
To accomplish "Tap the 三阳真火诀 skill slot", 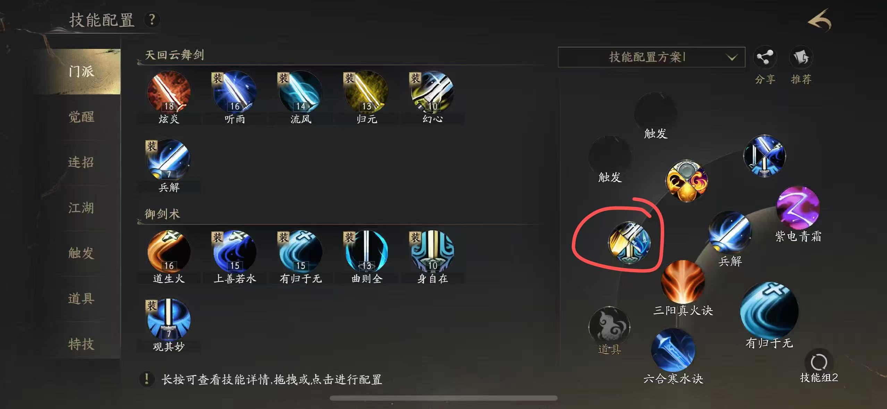I will tap(683, 282).
